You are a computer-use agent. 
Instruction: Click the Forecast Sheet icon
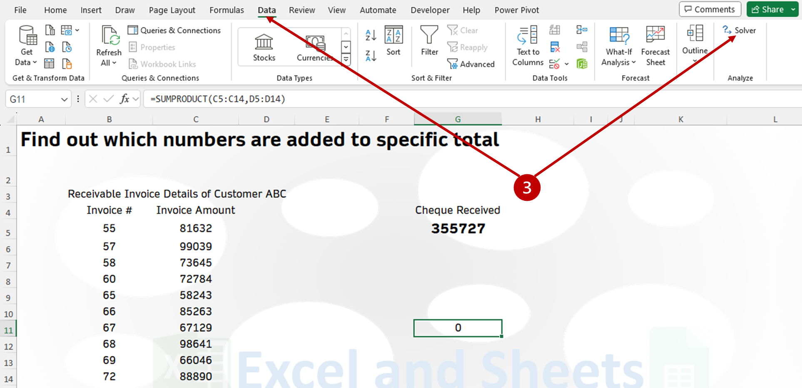pos(655,46)
